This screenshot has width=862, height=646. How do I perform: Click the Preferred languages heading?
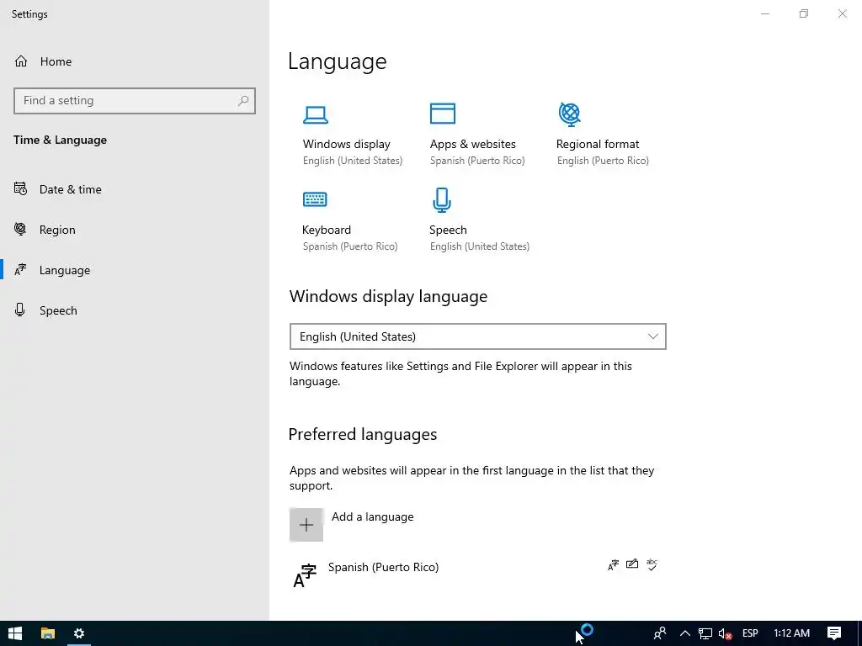click(x=363, y=435)
